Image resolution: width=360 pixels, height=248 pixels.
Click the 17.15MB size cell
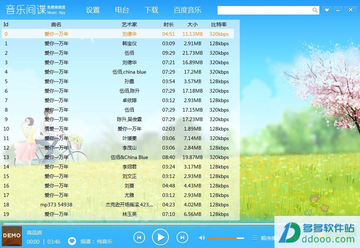(192, 110)
